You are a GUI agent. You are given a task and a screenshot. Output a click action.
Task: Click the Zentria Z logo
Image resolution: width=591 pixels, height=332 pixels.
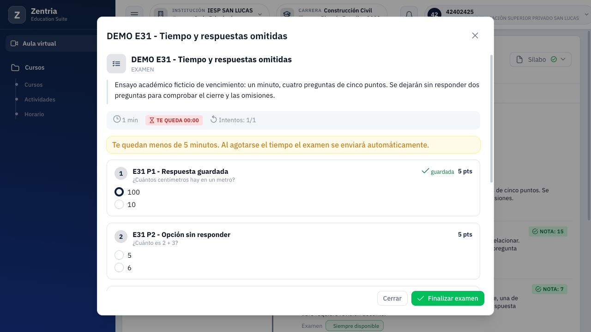coord(17,15)
